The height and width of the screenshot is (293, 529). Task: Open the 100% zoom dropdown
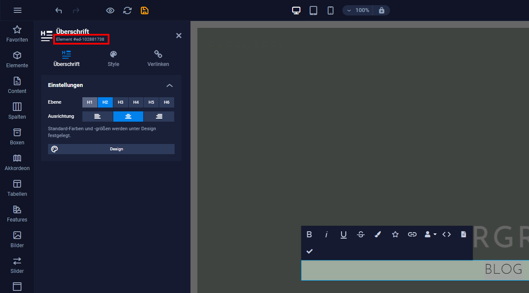click(x=357, y=10)
